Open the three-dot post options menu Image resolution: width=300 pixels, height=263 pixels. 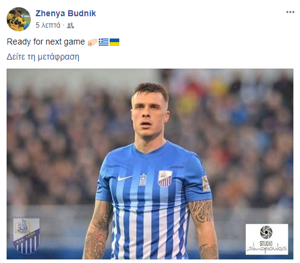290,12
